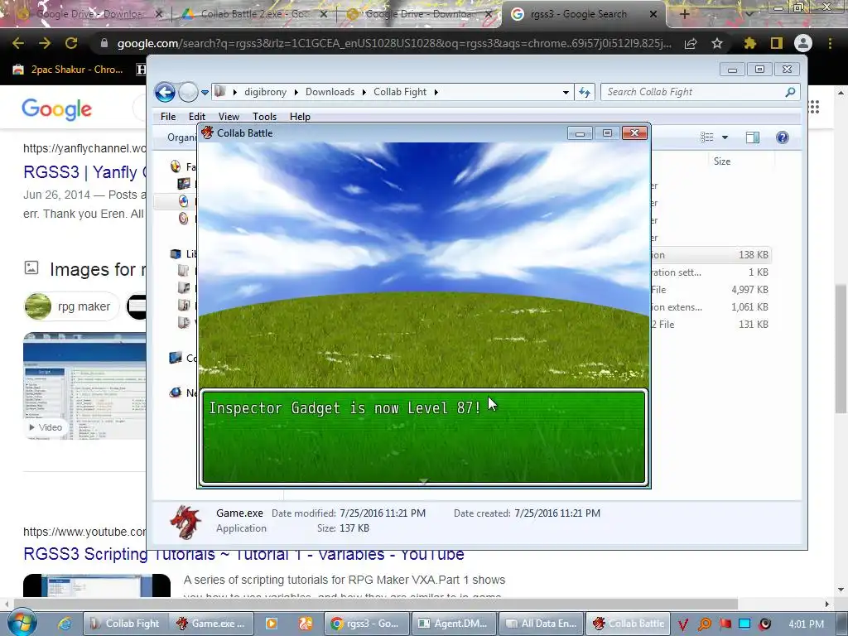Open the Chrome profile avatar
Screen dimensions: 848x636
click(803, 43)
